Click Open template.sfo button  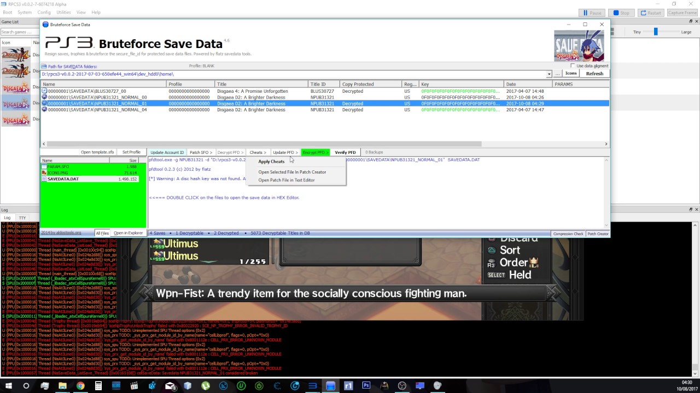coord(97,152)
